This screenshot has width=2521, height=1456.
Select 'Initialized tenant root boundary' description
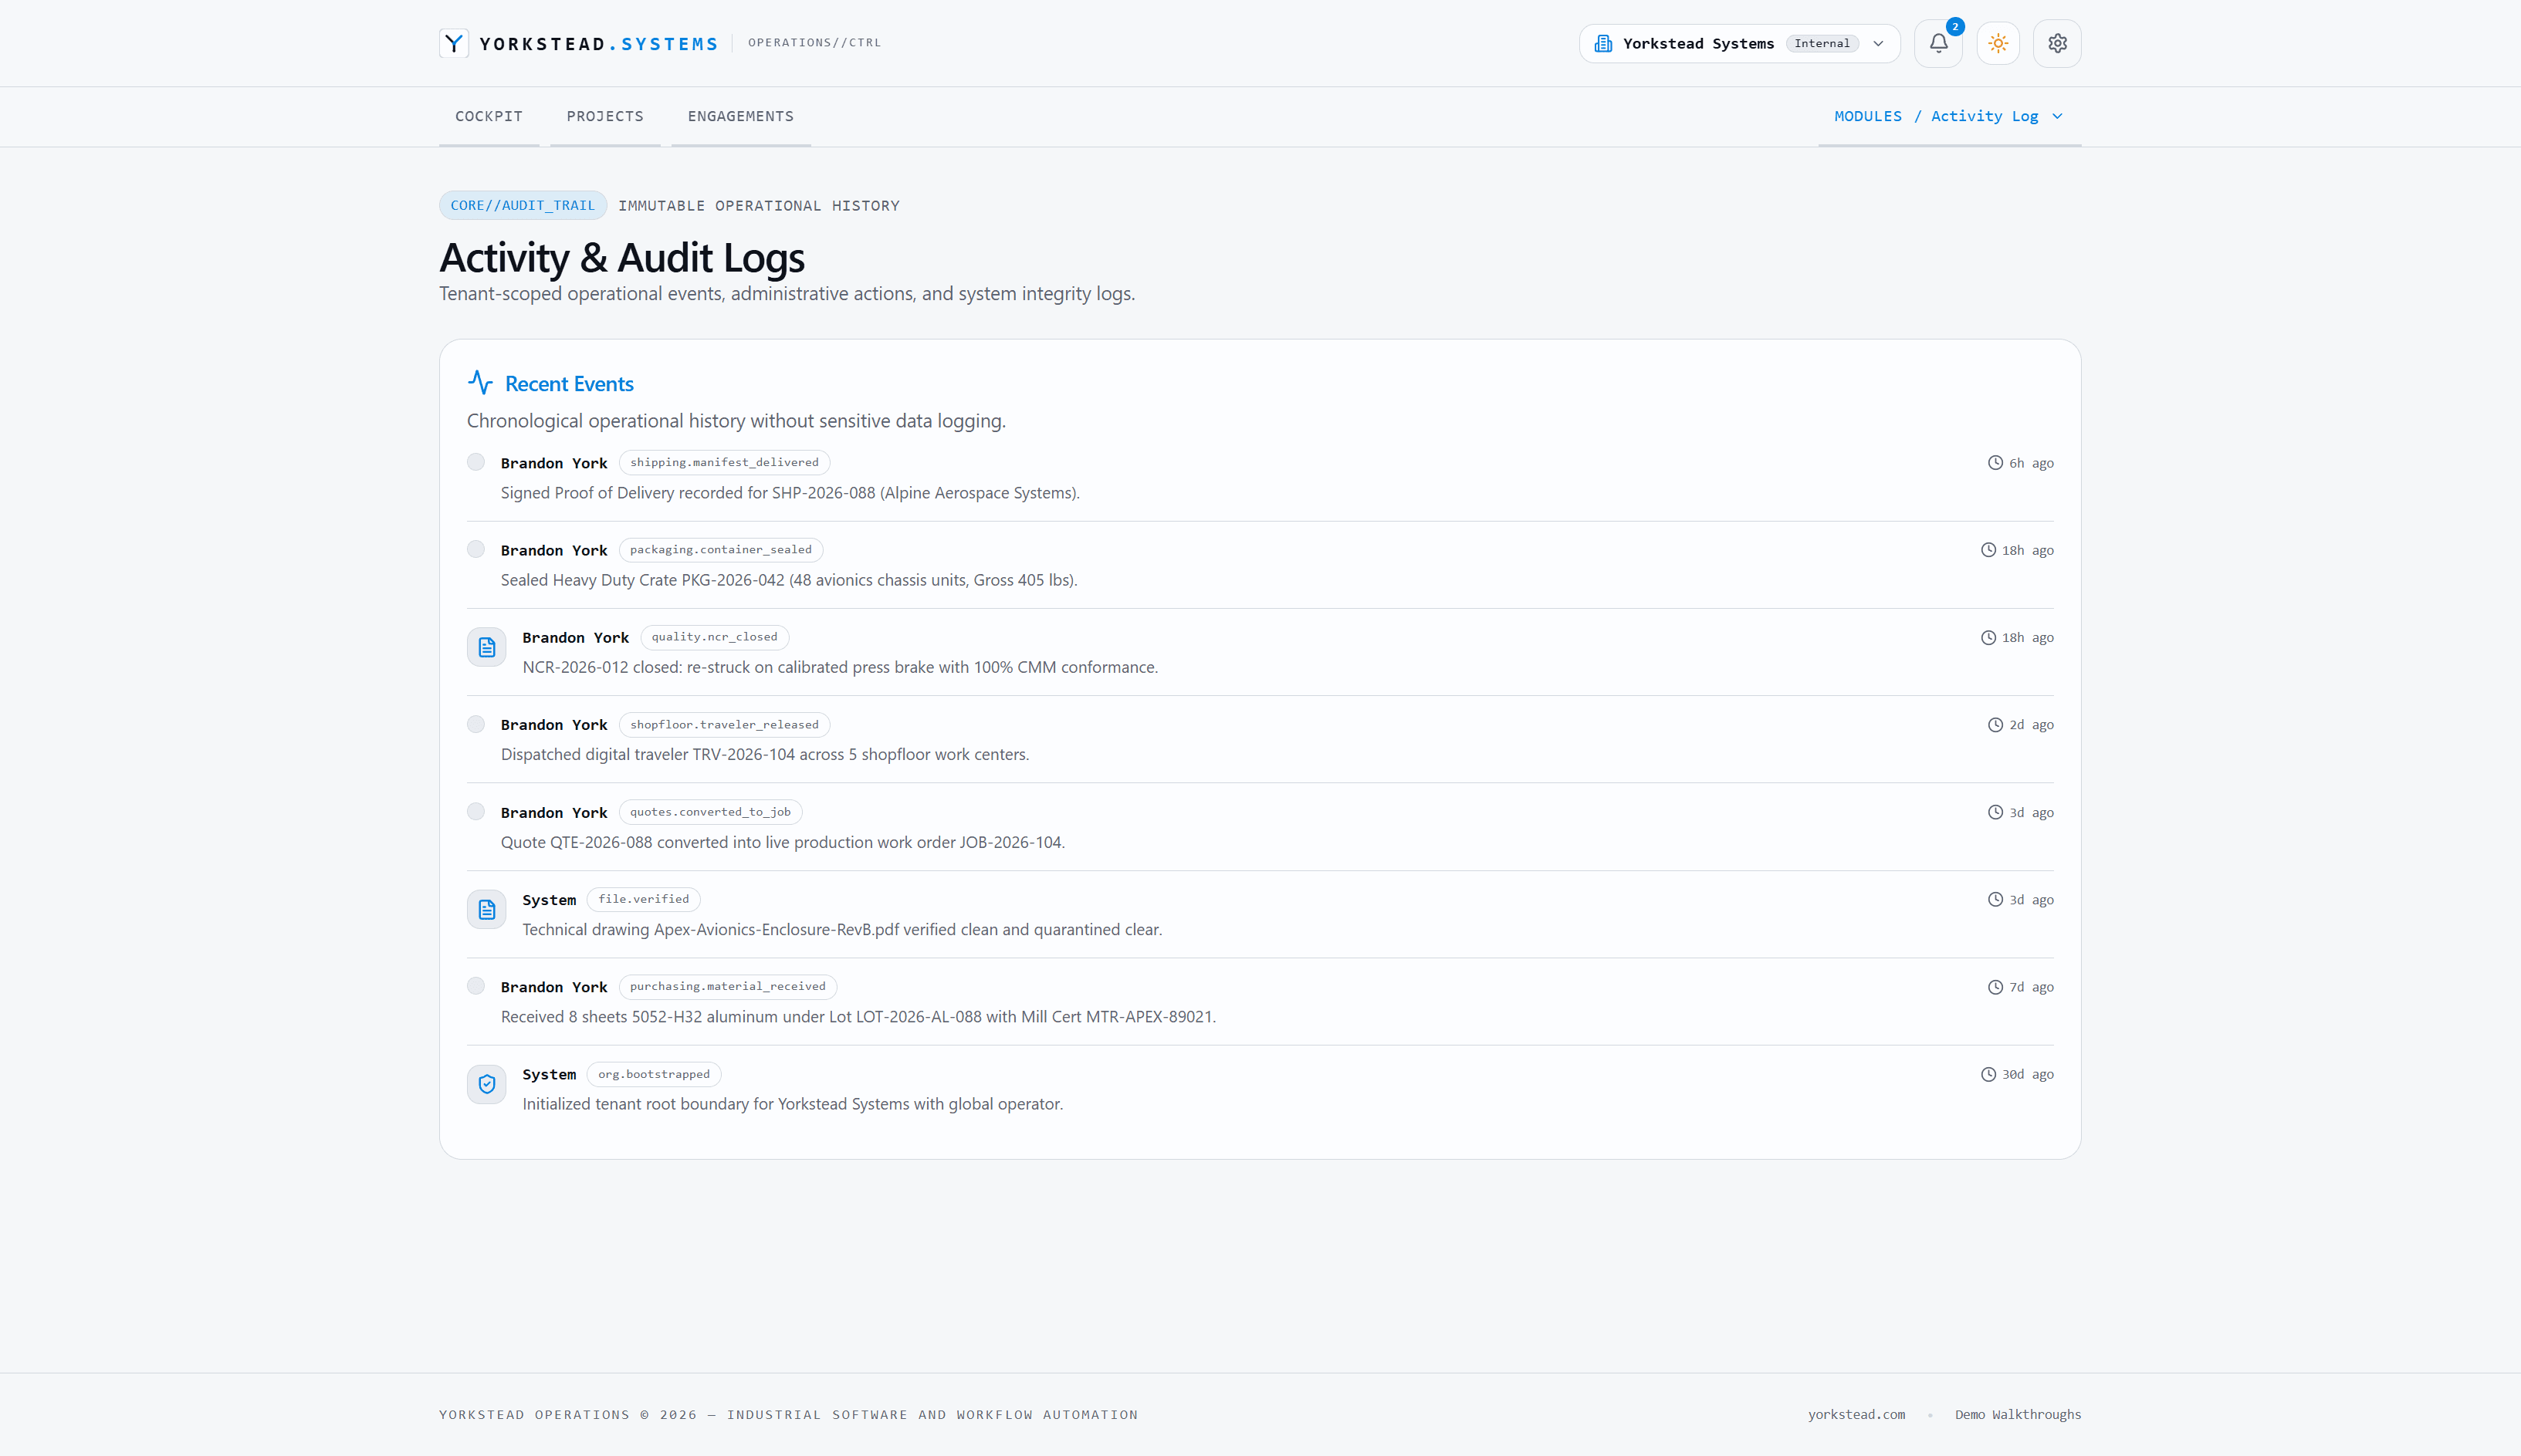click(x=792, y=1104)
